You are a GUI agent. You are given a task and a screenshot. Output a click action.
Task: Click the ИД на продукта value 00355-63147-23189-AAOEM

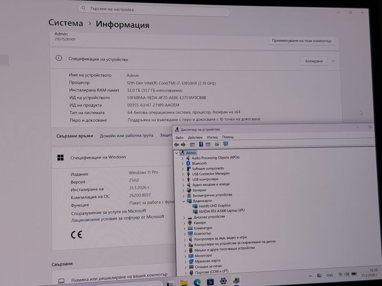tap(153, 105)
